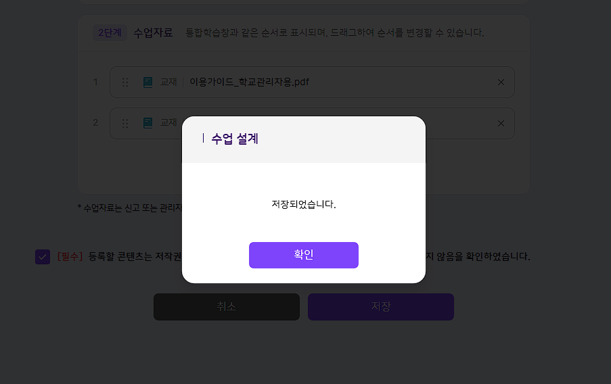
Task: Remove 이용가이드_학교관리자용.pdf with its X icon
Action: pyautogui.click(x=501, y=82)
